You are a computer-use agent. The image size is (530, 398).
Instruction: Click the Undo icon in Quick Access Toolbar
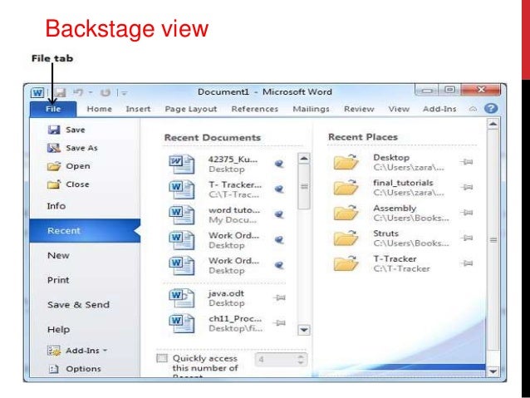click(x=78, y=92)
